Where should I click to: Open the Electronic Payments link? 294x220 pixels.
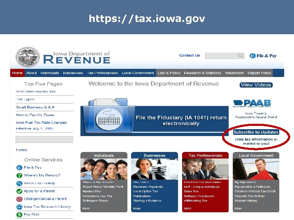click(148, 187)
